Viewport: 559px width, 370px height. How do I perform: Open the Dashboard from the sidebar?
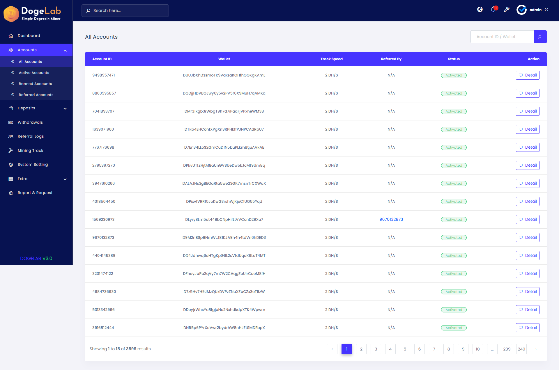tap(29, 35)
